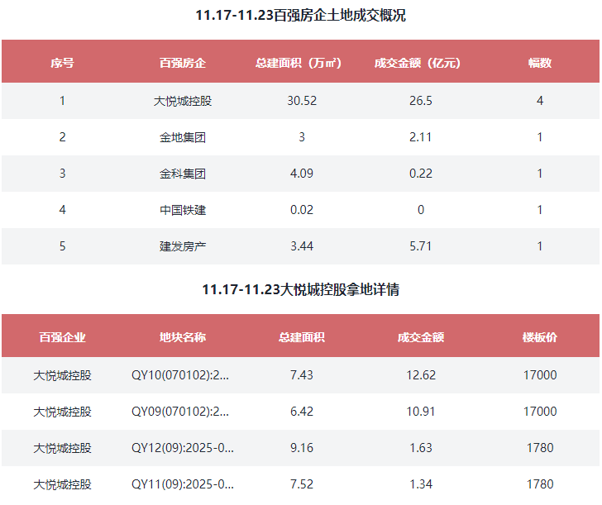Click the 成交金额(亿元) column header

[420, 63]
